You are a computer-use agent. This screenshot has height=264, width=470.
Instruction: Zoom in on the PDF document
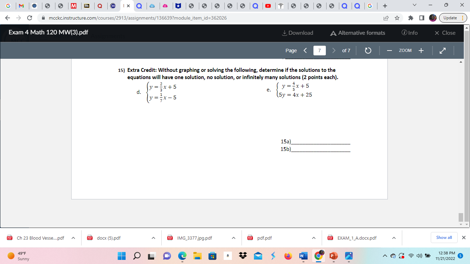tap(421, 51)
